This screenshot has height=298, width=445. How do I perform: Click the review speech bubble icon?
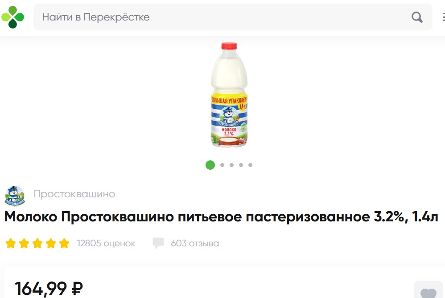[158, 243]
